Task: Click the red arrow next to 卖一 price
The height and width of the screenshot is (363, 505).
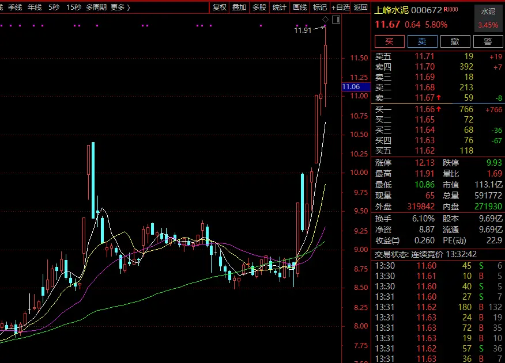Action: [x=439, y=98]
